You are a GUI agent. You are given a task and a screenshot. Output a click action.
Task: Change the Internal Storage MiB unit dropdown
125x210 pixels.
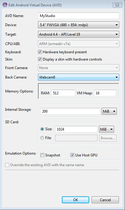[x=109, y=111]
